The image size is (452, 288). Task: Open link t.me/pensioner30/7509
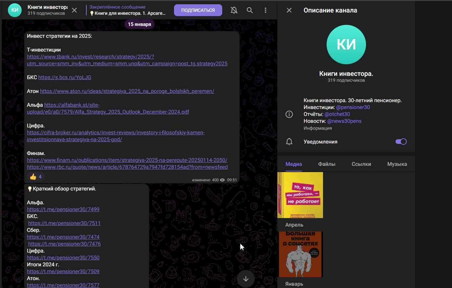tap(63, 272)
